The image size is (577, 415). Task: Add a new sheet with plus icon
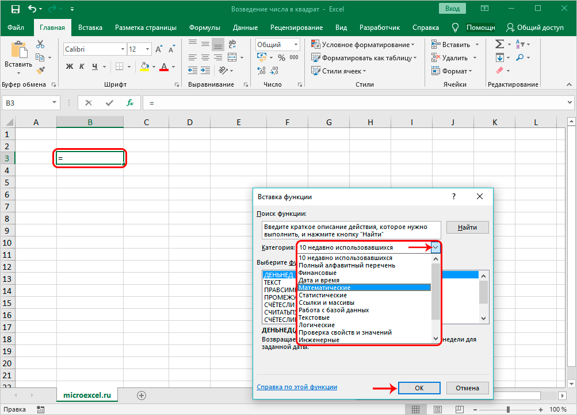click(142, 395)
